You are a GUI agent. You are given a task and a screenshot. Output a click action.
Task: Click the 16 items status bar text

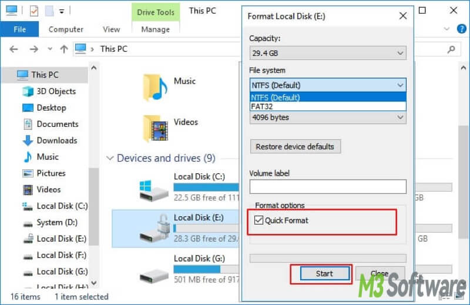coord(25,297)
